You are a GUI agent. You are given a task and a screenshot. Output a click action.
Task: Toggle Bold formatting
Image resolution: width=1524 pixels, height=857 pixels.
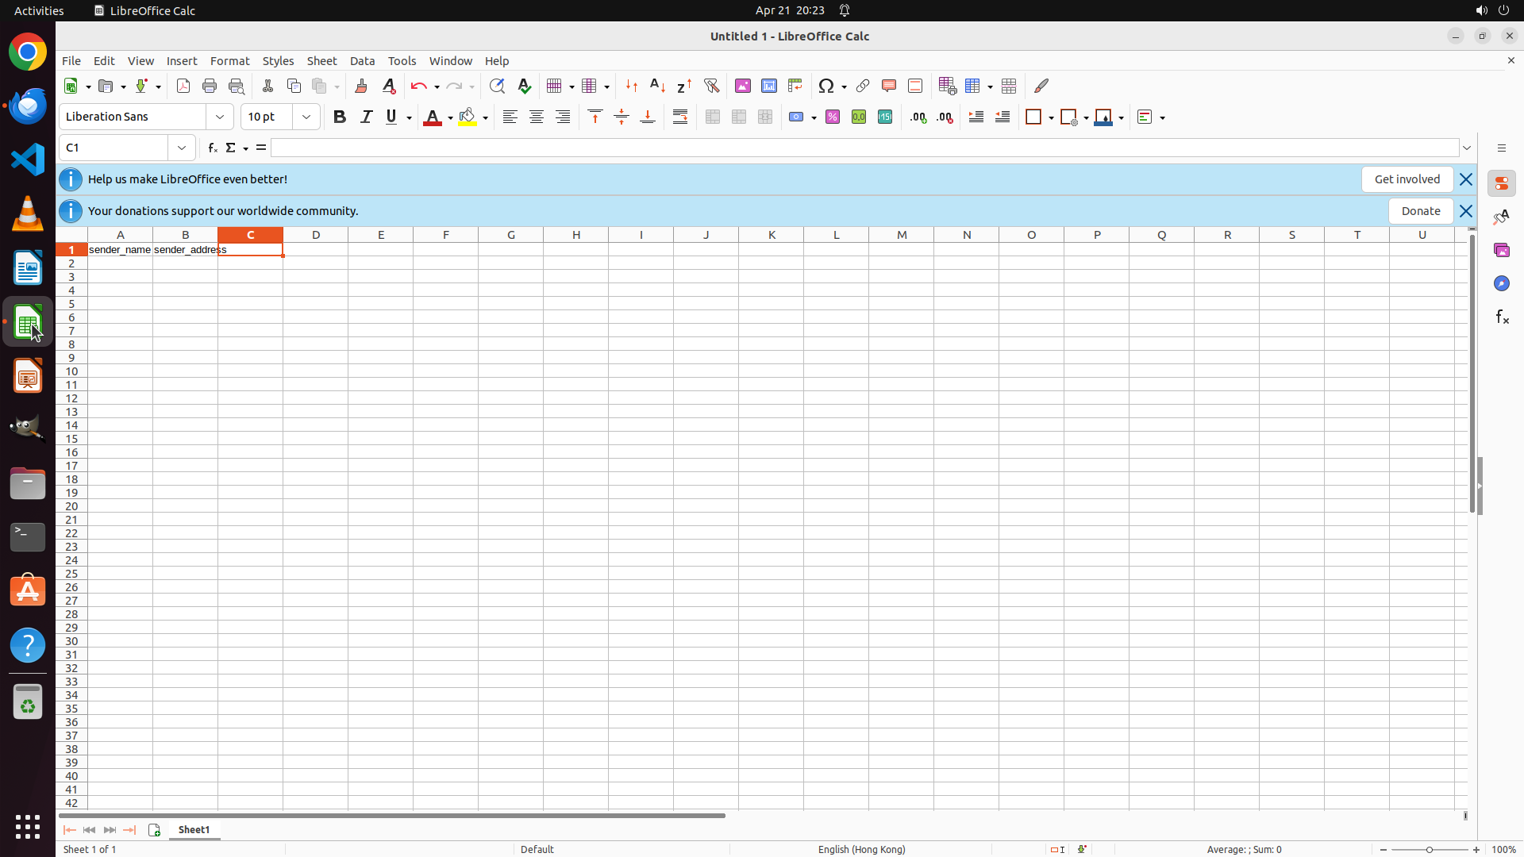[340, 117]
